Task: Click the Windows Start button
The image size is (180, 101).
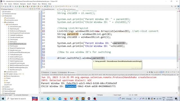Action: pos(3,98)
